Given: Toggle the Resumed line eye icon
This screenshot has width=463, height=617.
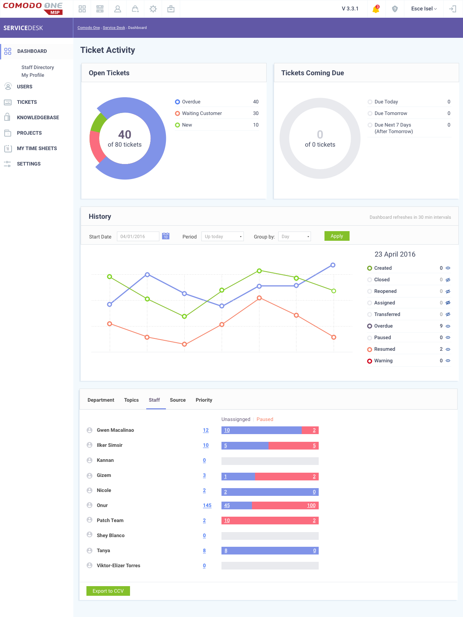Looking at the screenshot, I should pos(448,349).
